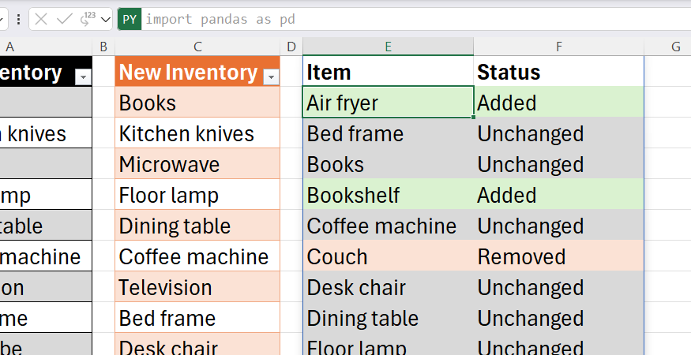Select column G header
Screen dimensions: 691x355
point(667,47)
